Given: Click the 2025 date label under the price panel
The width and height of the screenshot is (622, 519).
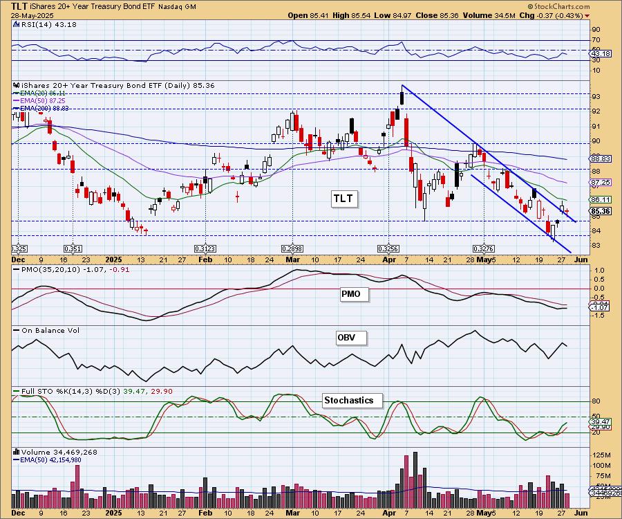Looking at the screenshot, I should point(113,259).
